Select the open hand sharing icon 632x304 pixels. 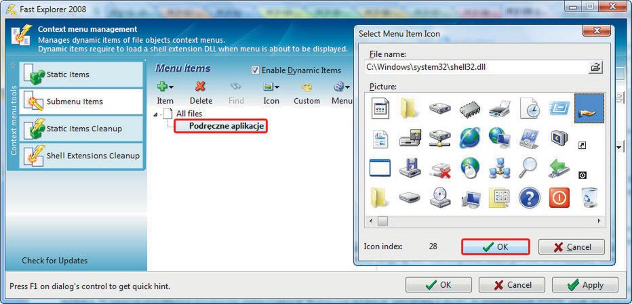(x=589, y=108)
